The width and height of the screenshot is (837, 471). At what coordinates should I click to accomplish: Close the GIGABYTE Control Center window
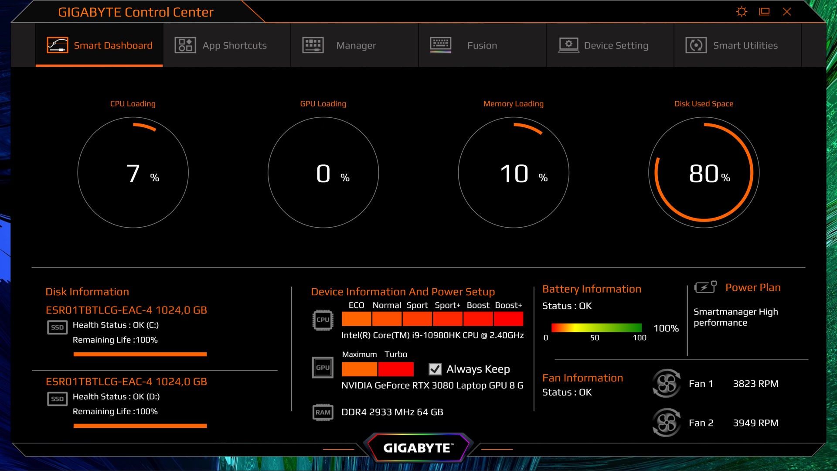787,12
